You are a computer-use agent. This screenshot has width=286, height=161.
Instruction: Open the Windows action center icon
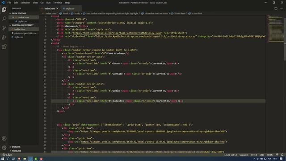coord(281,159)
